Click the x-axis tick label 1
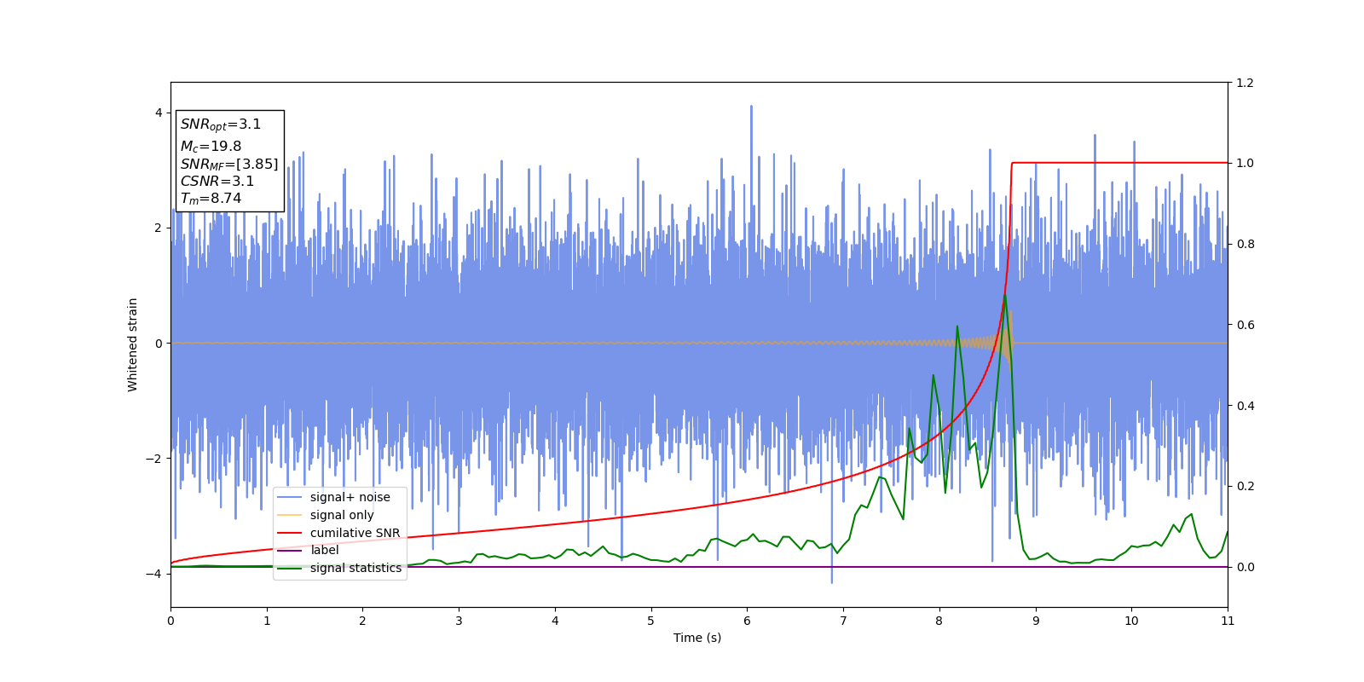1364x682 pixels. [267, 621]
